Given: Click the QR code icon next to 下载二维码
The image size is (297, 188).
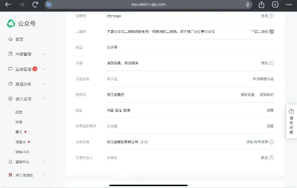Looking at the screenshot, I should (272, 31).
